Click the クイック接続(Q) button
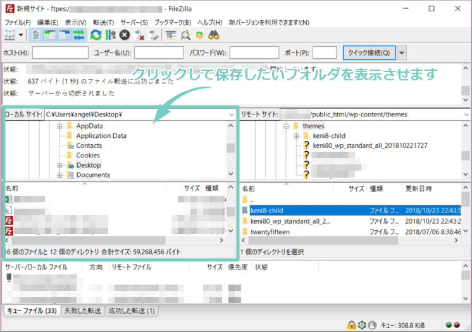 369,53
